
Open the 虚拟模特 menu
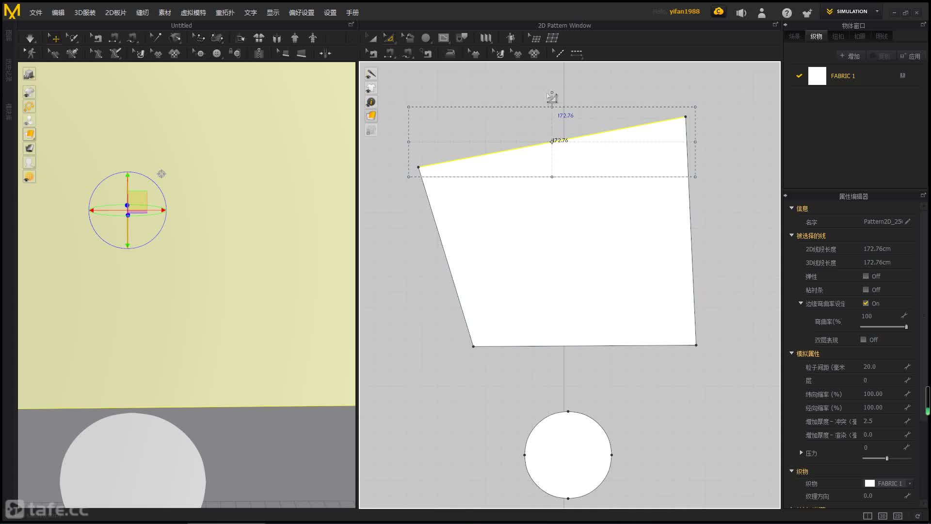[193, 13]
